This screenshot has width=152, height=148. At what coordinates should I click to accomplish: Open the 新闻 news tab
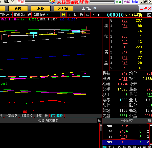pos(18,8)
